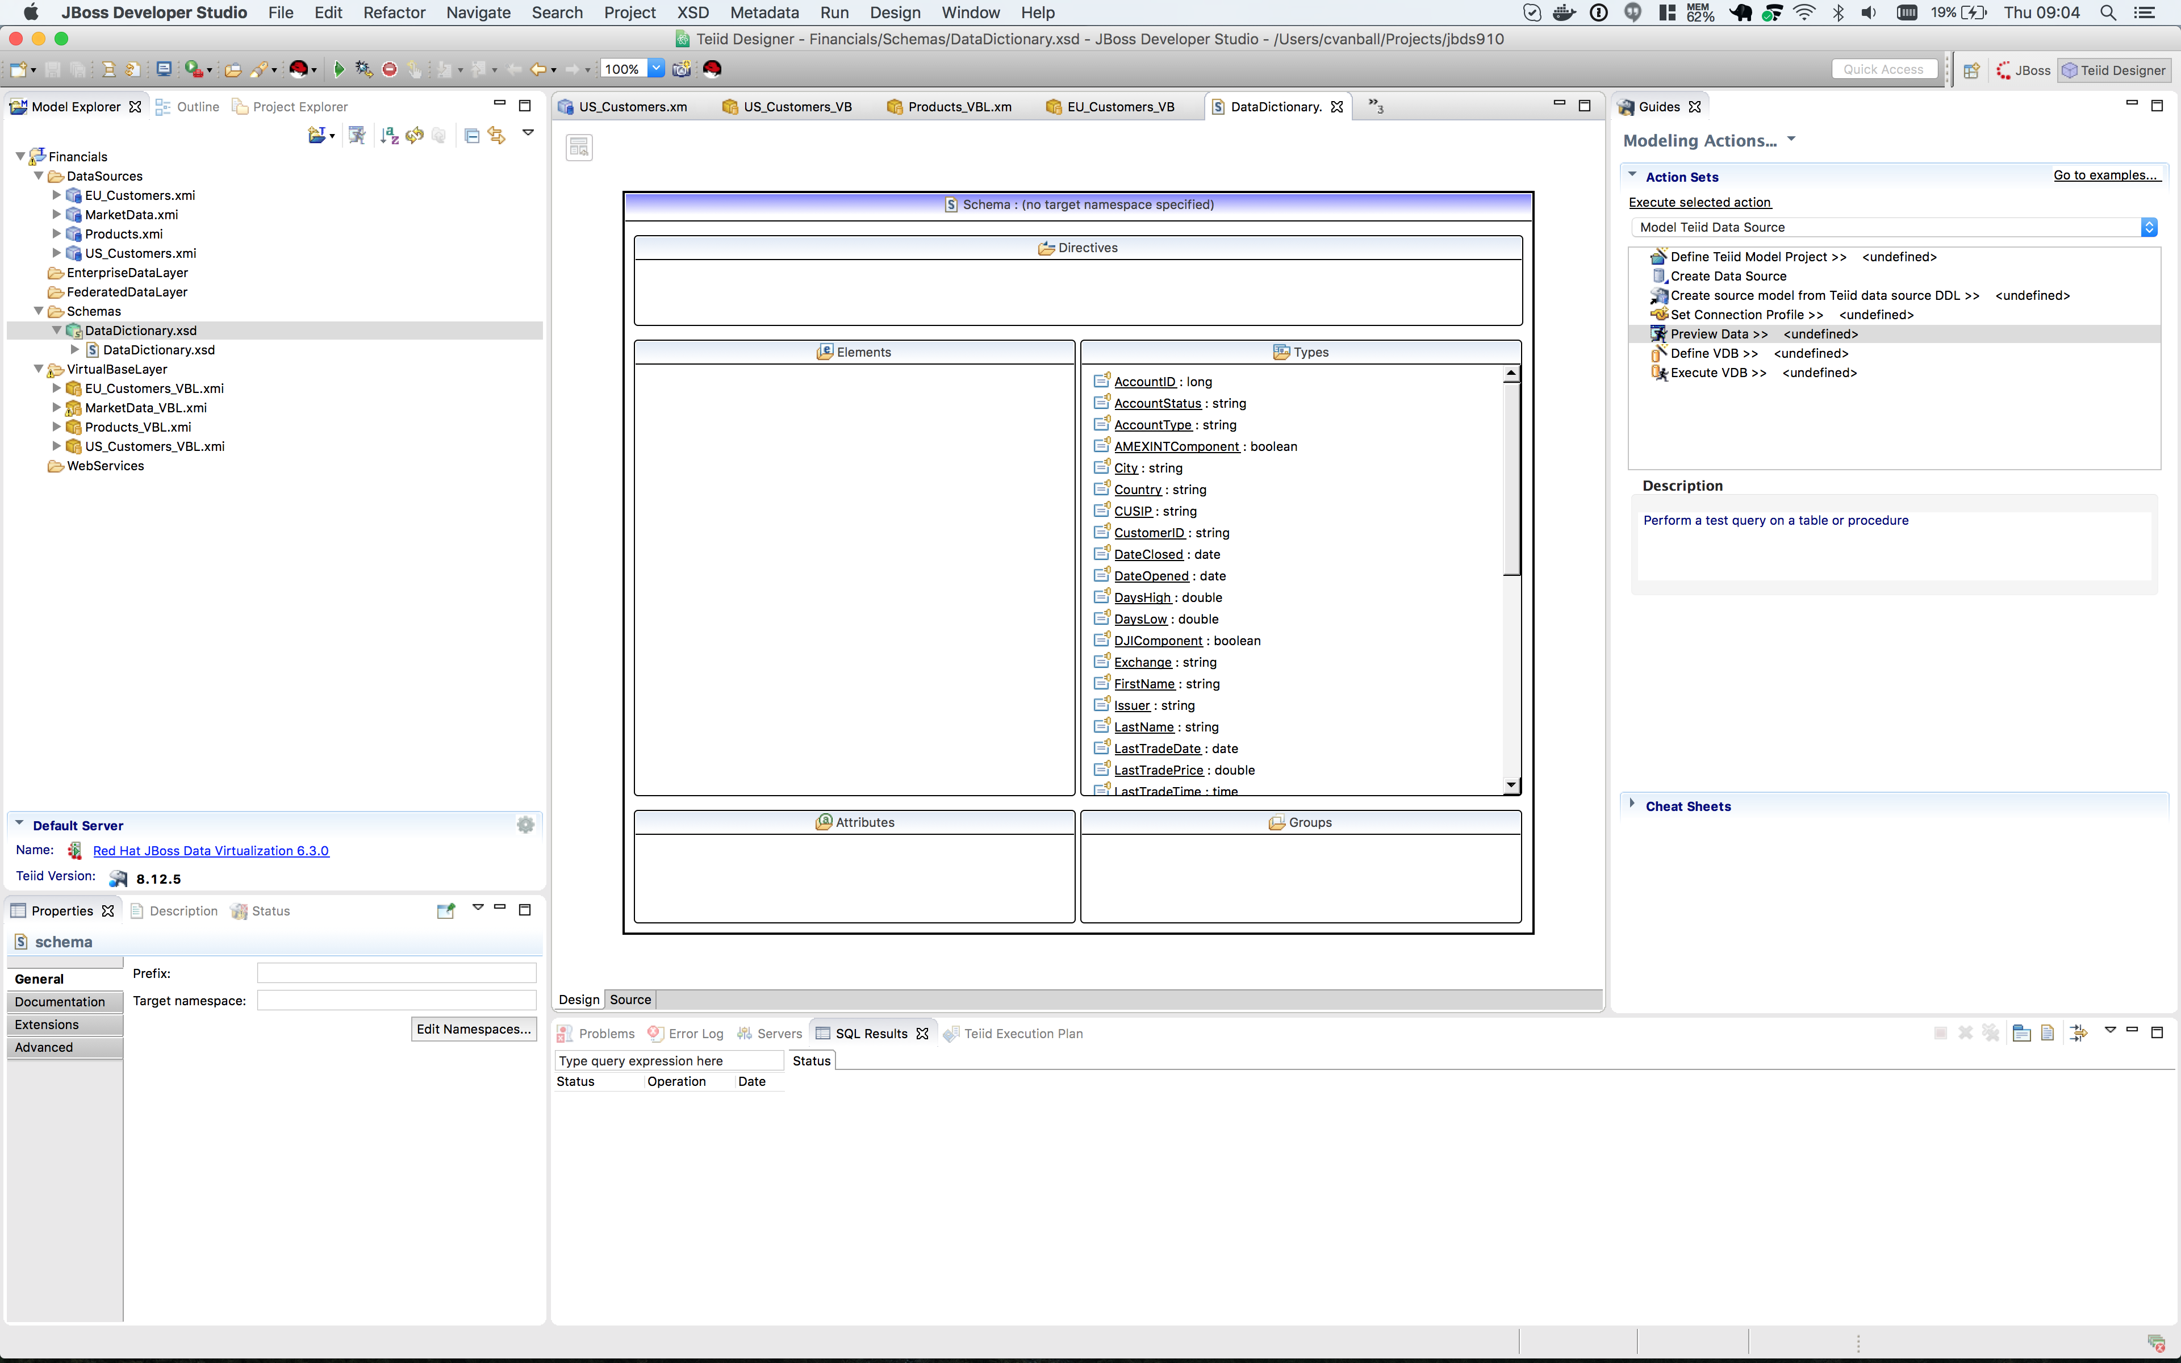
Task: Click the Refresh icon in Model Explorer
Action: point(413,135)
